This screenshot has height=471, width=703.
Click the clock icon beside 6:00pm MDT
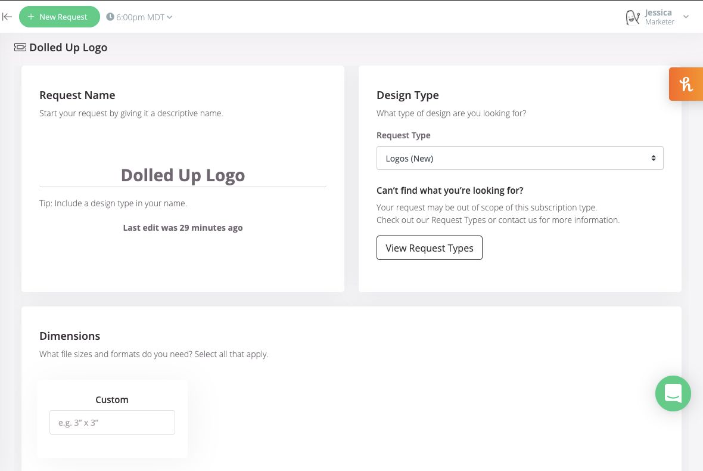(x=110, y=17)
